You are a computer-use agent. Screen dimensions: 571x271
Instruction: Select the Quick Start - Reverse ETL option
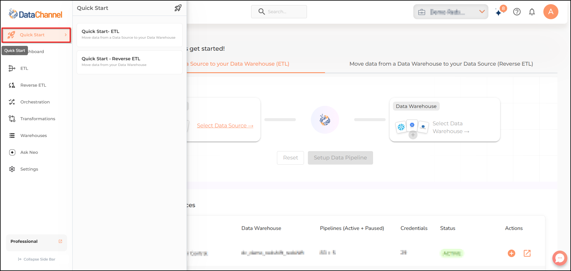coord(129,62)
